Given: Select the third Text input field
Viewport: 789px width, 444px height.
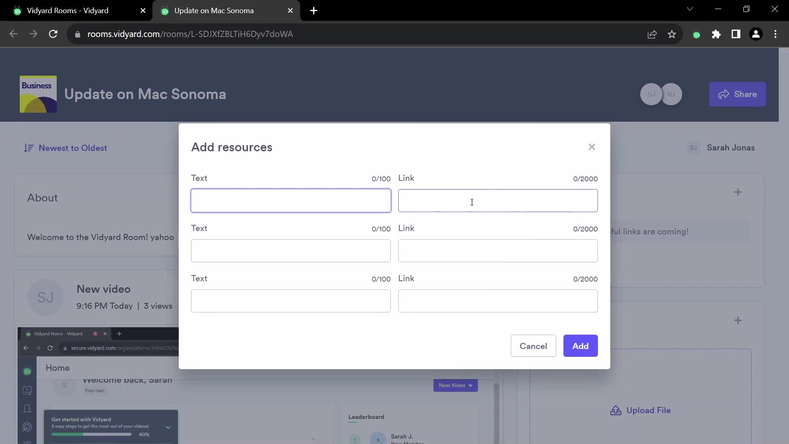Looking at the screenshot, I should click(291, 301).
